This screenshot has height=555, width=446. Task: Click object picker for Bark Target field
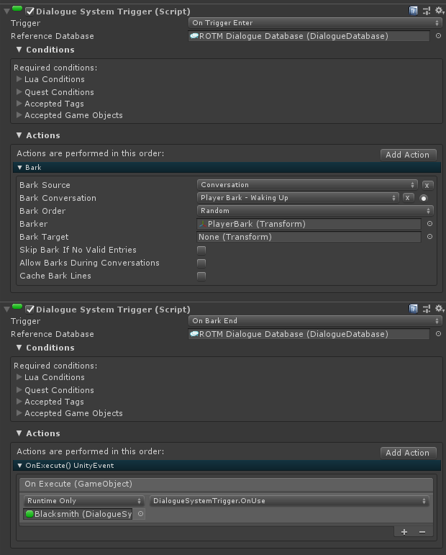click(x=429, y=237)
